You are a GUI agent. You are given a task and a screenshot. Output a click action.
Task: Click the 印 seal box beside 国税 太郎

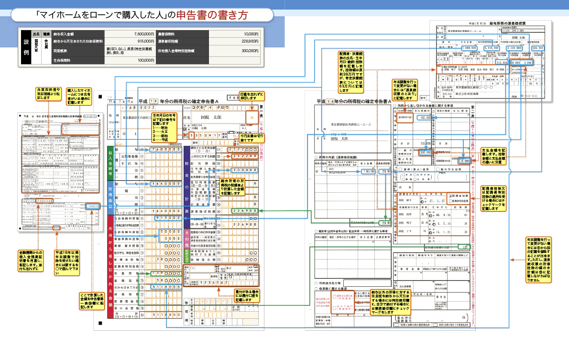point(252,118)
